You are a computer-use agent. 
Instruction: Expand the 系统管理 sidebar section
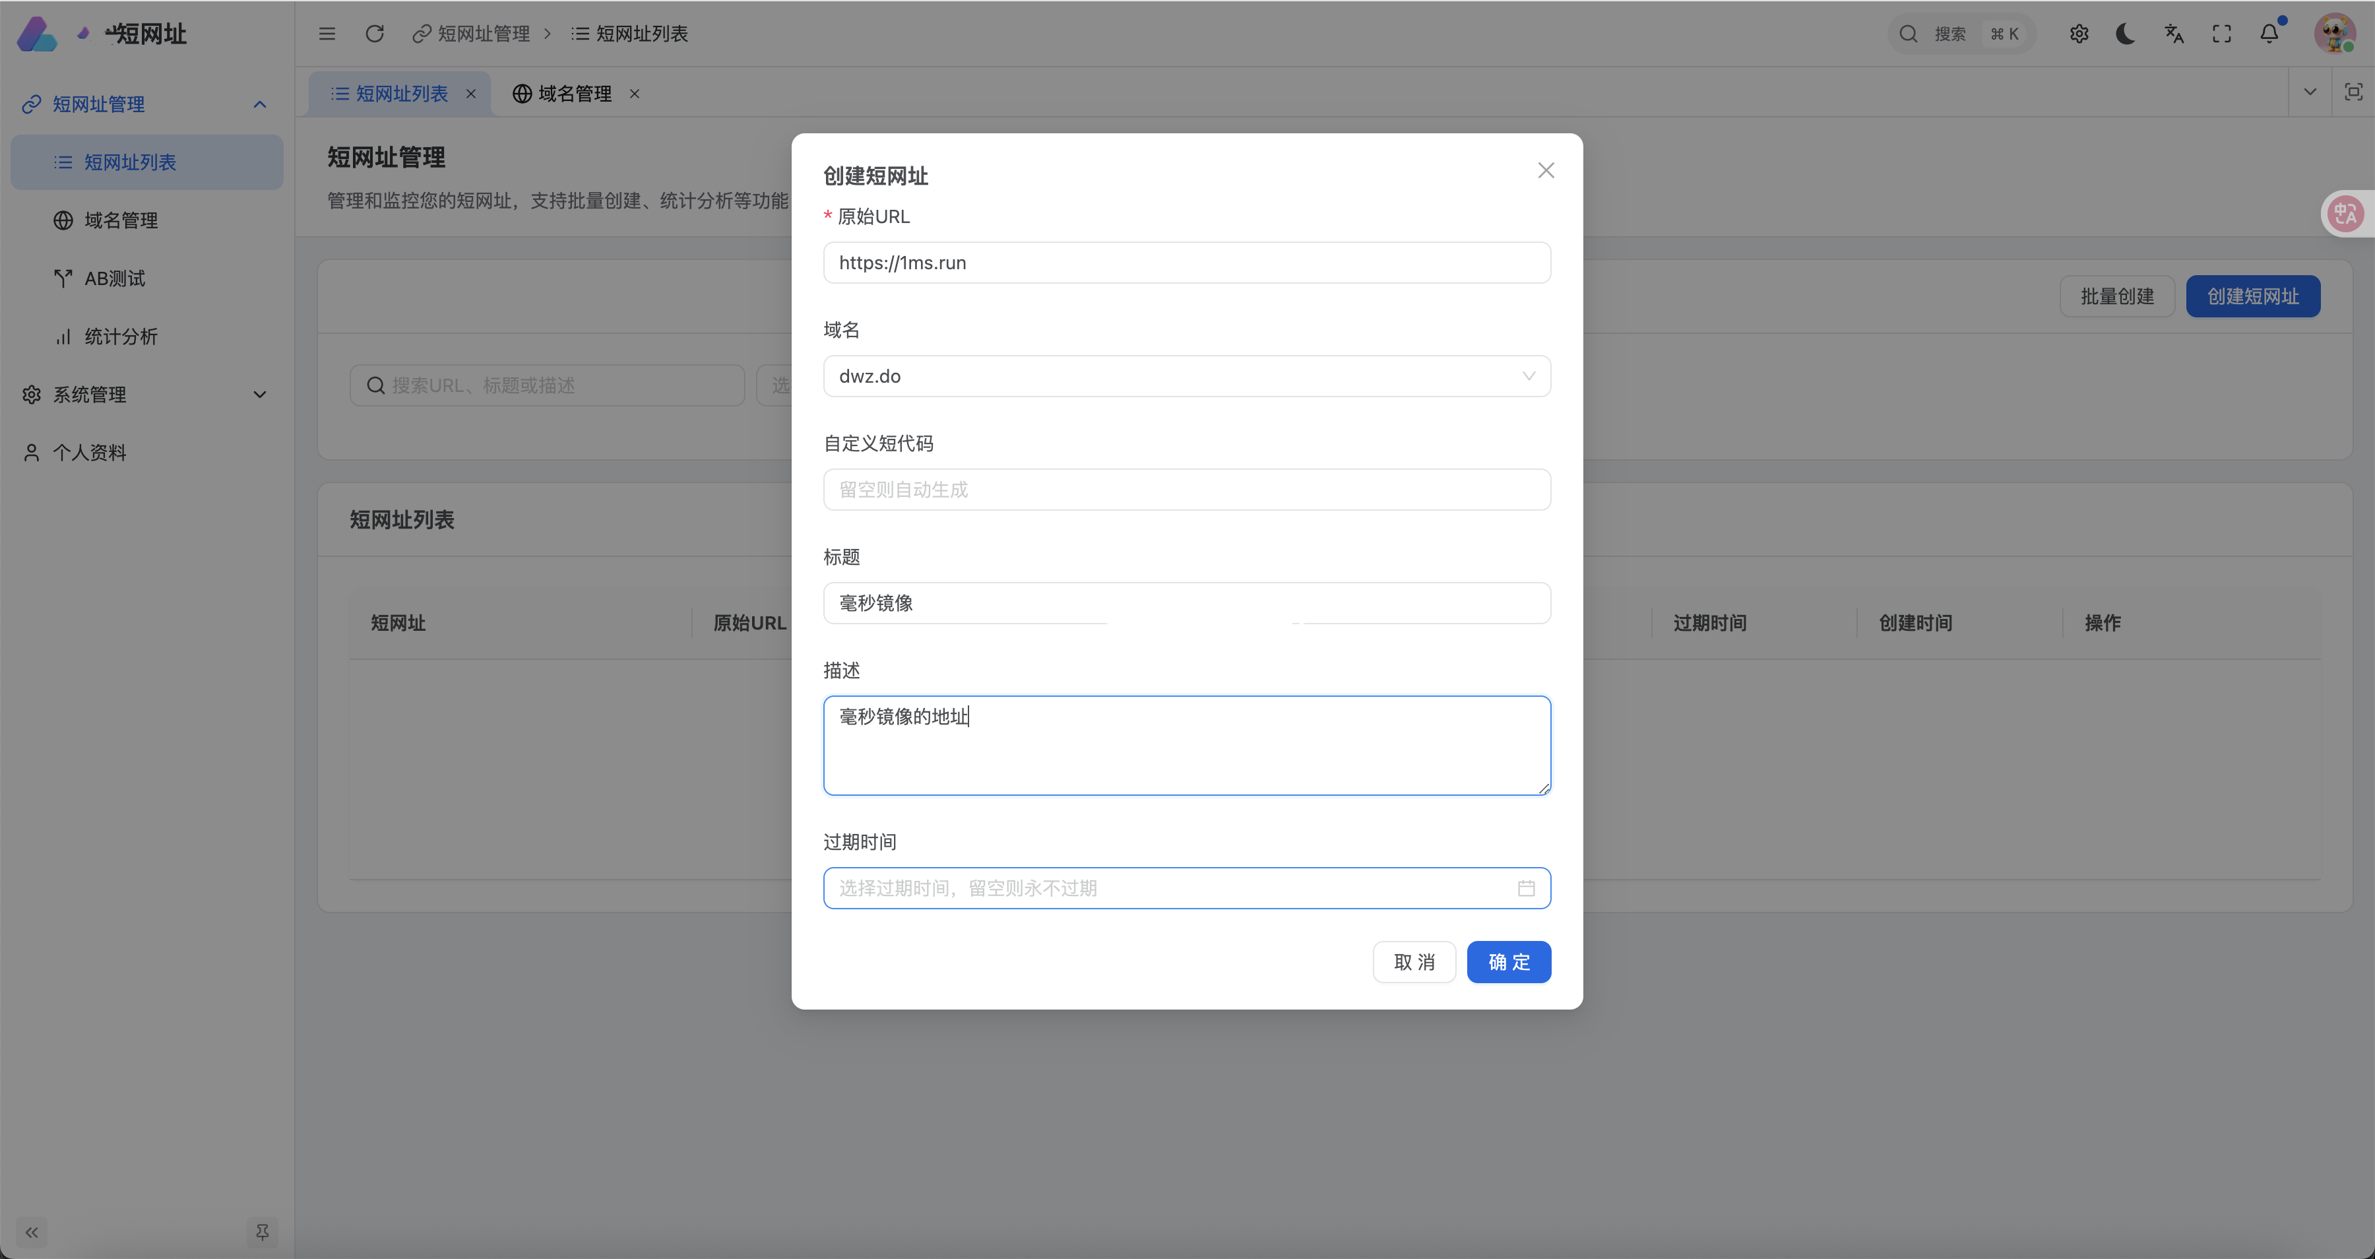[x=259, y=395]
